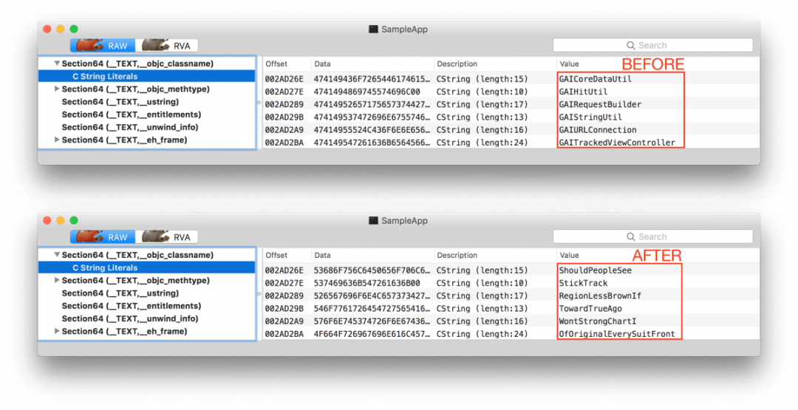
Task: Select the GAIURLConnection value cell
Action: point(598,130)
